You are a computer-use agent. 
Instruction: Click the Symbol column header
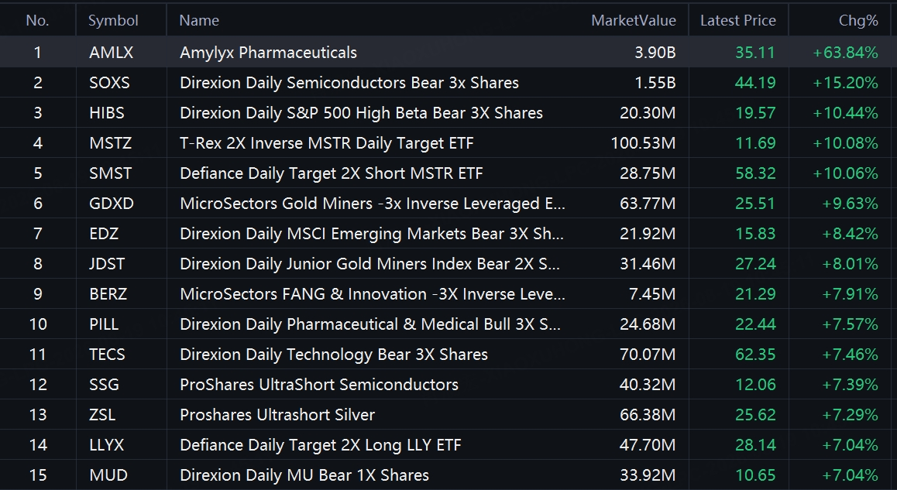click(113, 21)
